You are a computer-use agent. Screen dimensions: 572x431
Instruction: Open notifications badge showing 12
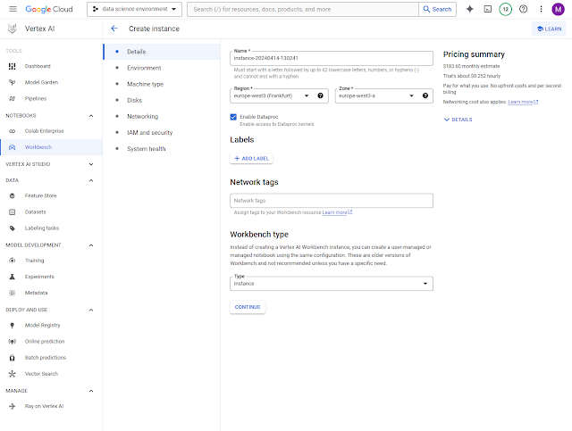click(x=505, y=9)
